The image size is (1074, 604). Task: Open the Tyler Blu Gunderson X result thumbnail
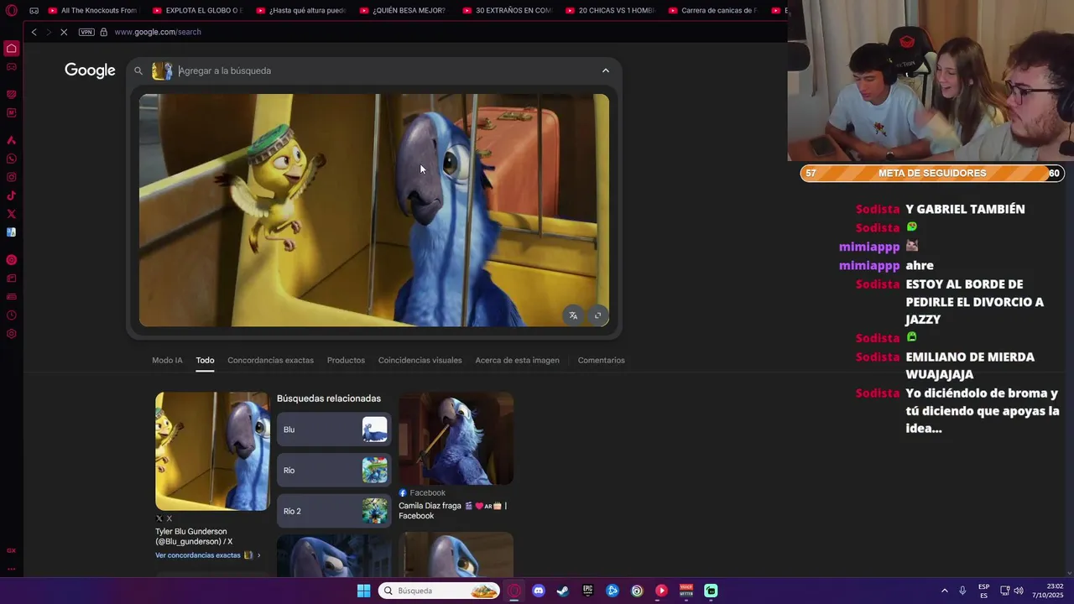(x=212, y=450)
